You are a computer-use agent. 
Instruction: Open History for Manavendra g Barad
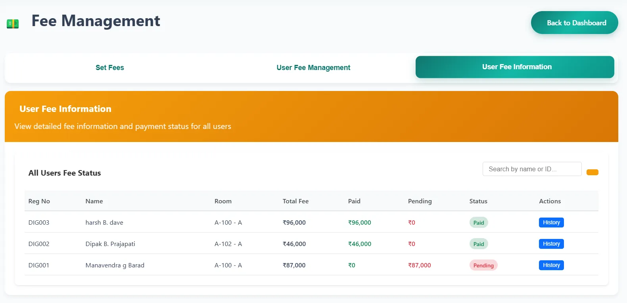[551, 265]
